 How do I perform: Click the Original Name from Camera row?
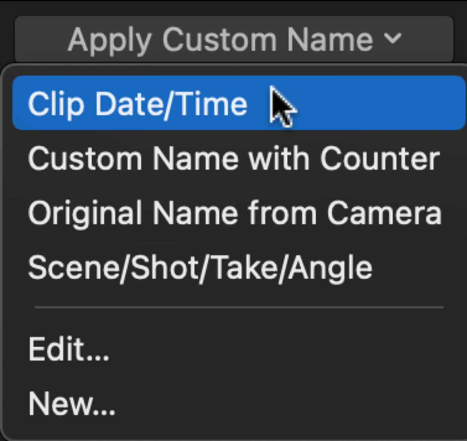point(235,213)
